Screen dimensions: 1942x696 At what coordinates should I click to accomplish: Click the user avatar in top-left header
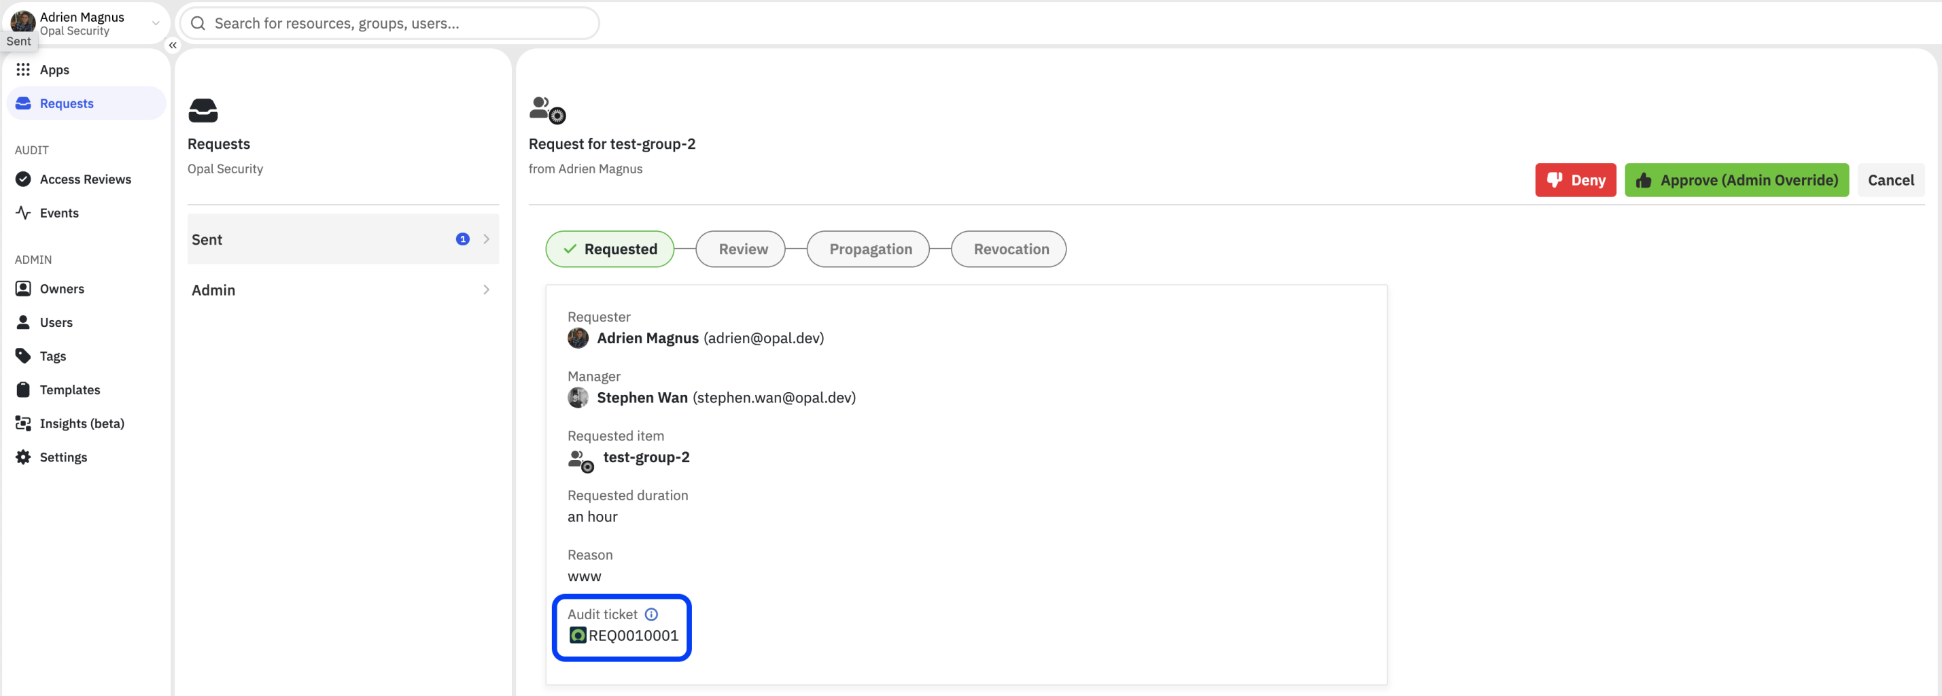[22, 22]
